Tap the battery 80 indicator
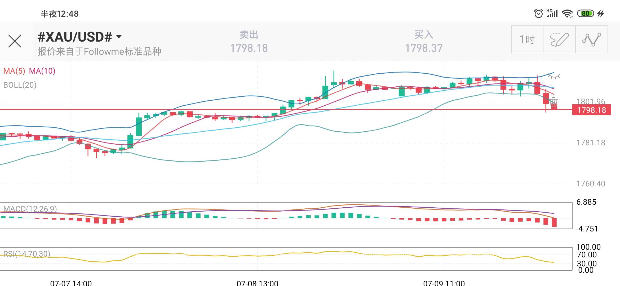This screenshot has height=286, width=620. (586, 14)
